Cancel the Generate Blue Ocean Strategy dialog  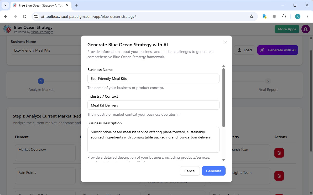coord(190,171)
